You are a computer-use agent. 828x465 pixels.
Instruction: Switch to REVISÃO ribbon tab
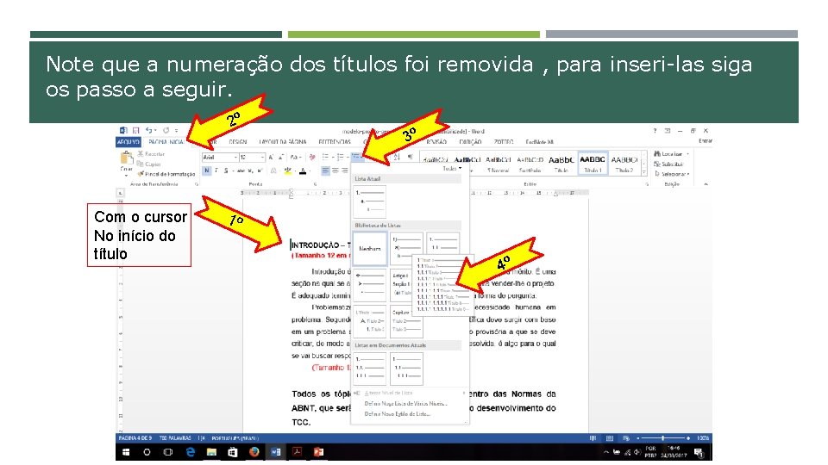pos(436,142)
